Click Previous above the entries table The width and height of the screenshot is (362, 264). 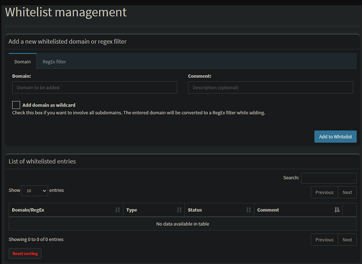tap(324, 193)
